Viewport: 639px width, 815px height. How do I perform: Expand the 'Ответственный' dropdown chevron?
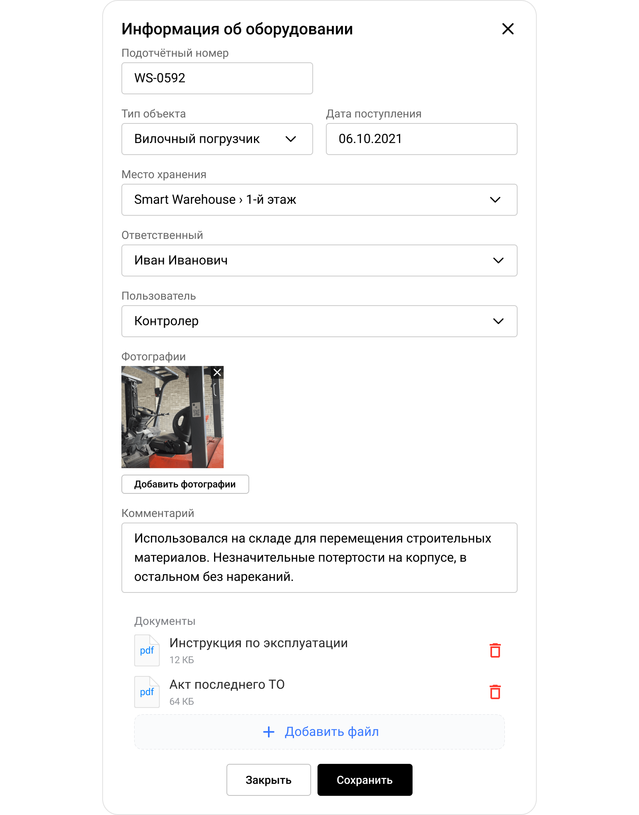498,260
